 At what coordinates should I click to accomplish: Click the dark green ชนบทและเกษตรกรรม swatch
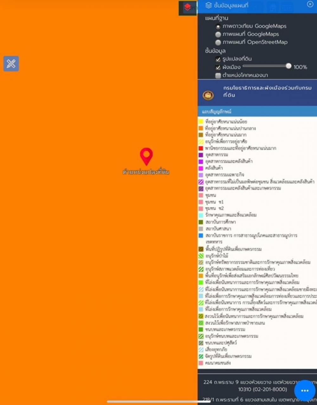(201, 330)
